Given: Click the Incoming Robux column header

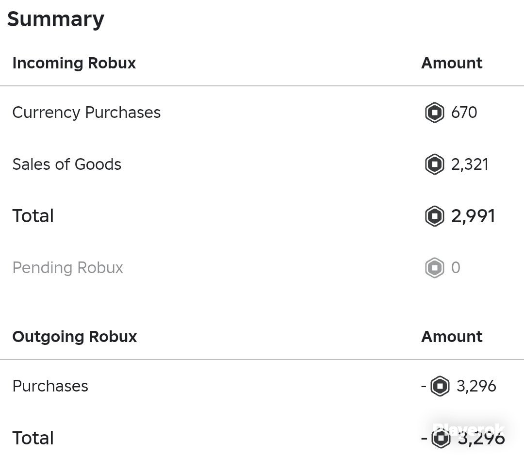Looking at the screenshot, I should pos(74,63).
